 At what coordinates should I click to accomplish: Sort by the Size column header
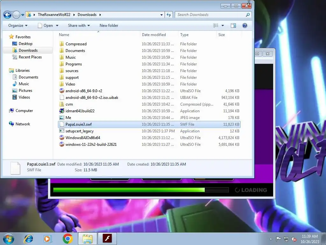click(229, 35)
